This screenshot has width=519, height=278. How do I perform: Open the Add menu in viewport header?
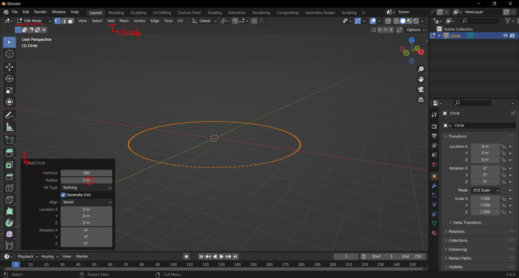111,21
